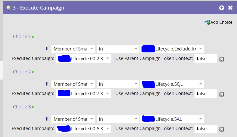Click the Add Choice link
237x137 pixels.
221,22
